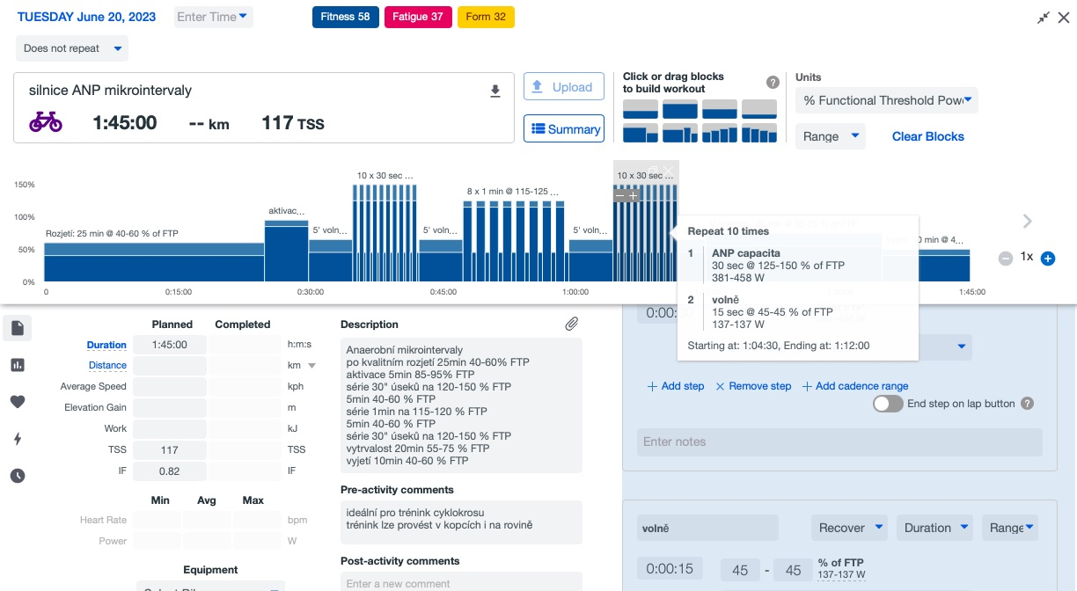The height and width of the screenshot is (591, 1077).
Task: Open the chart analysis sidebar icon
Action: [18, 364]
